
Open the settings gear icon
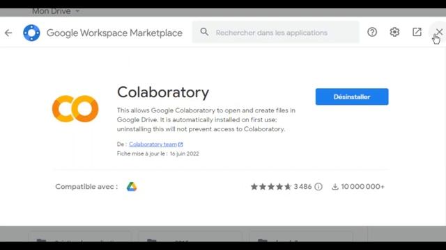(x=394, y=32)
